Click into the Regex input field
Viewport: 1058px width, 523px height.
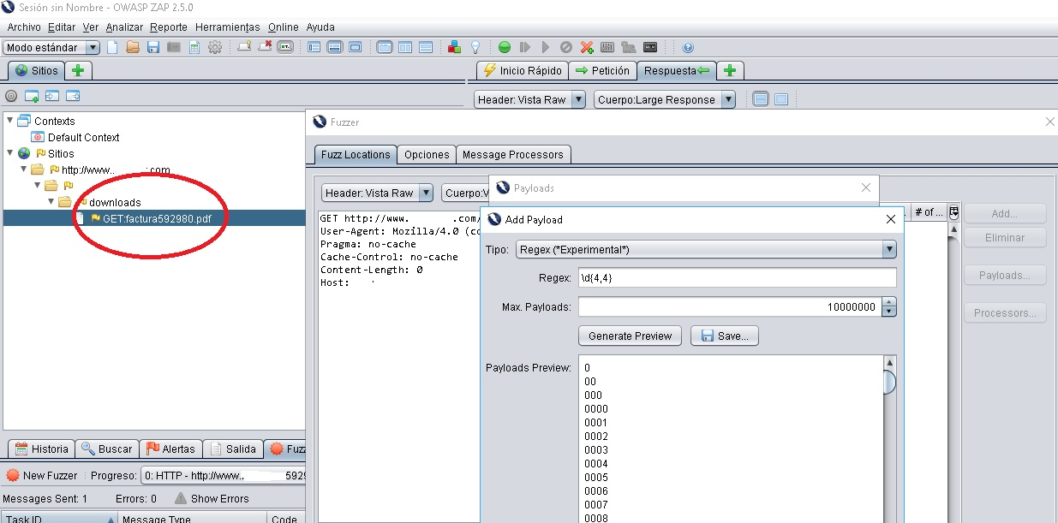[x=737, y=277]
